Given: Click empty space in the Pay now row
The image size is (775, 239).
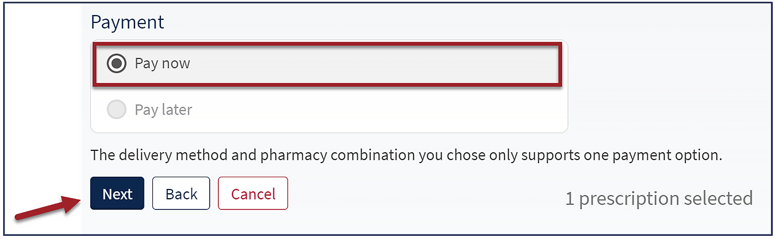Looking at the screenshot, I should pos(365,63).
